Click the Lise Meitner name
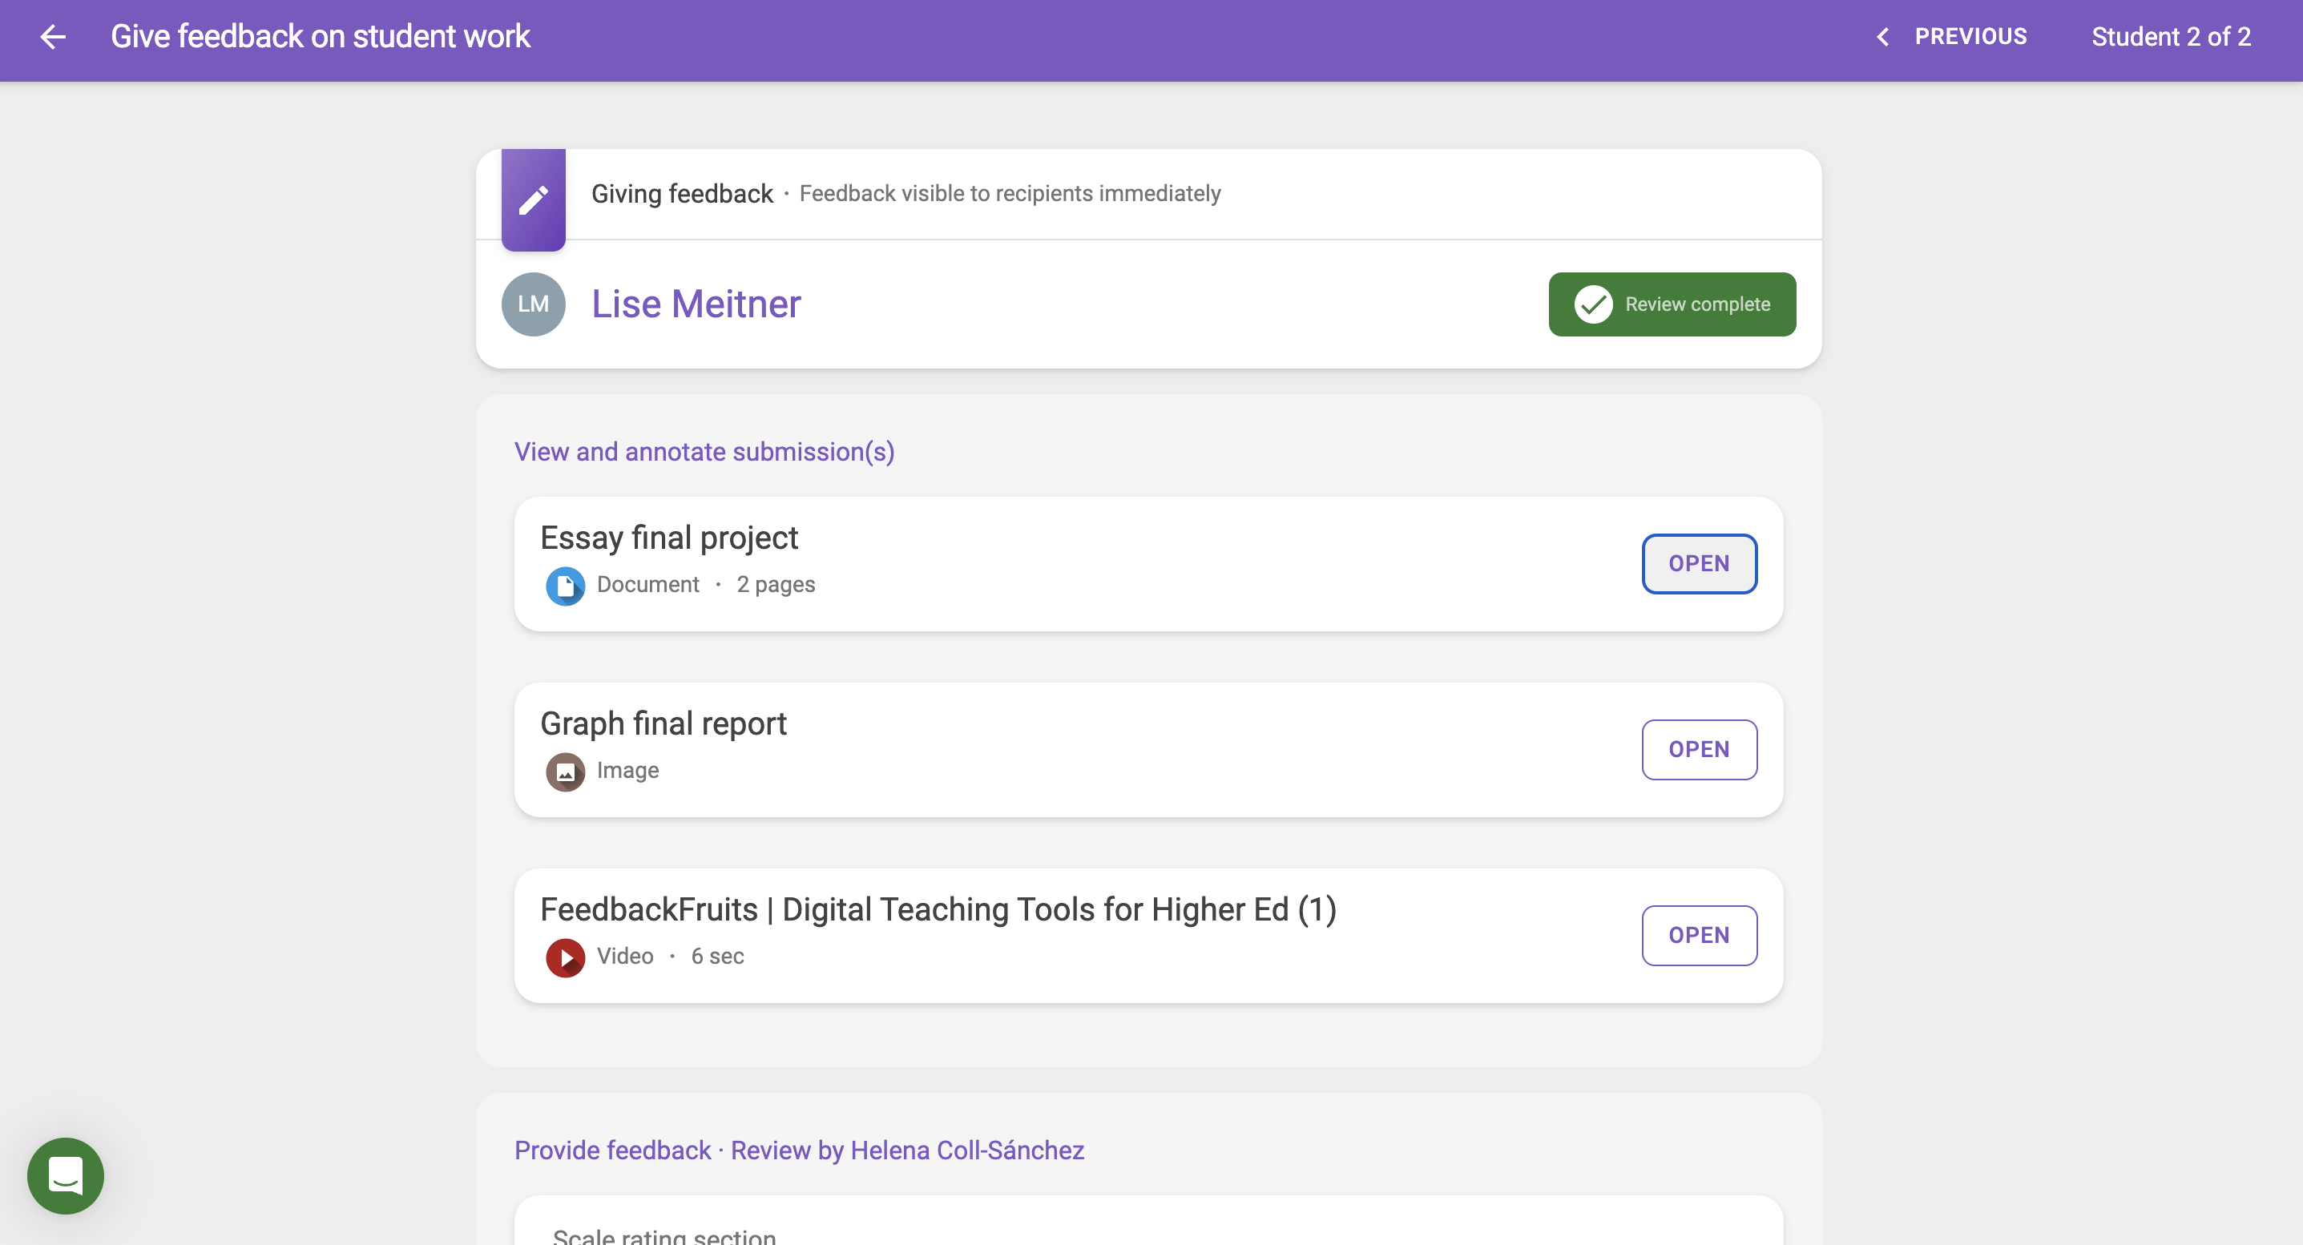The width and height of the screenshot is (2303, 1245). (696, 304)
